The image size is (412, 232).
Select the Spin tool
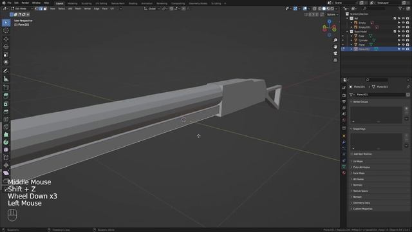tap(6, 142)
